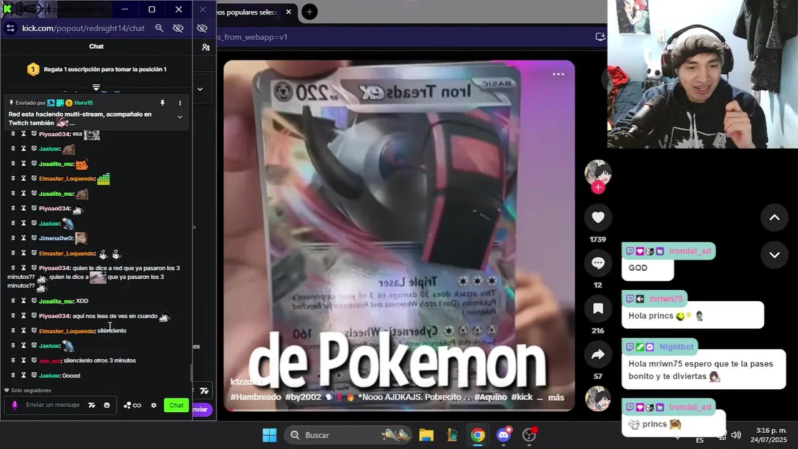Screen dimensions: 798x449
Task: Click Irondal_xd username in GOD overlay message
Action: [690, 251]
